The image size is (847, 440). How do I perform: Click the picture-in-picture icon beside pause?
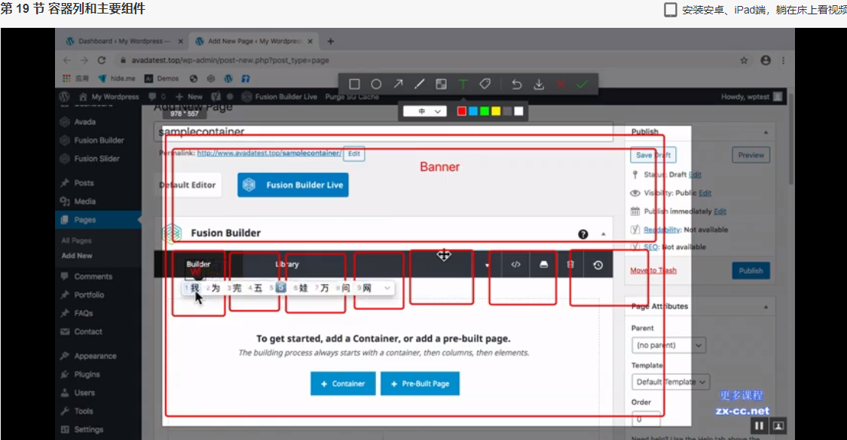(x=778, y=426)
